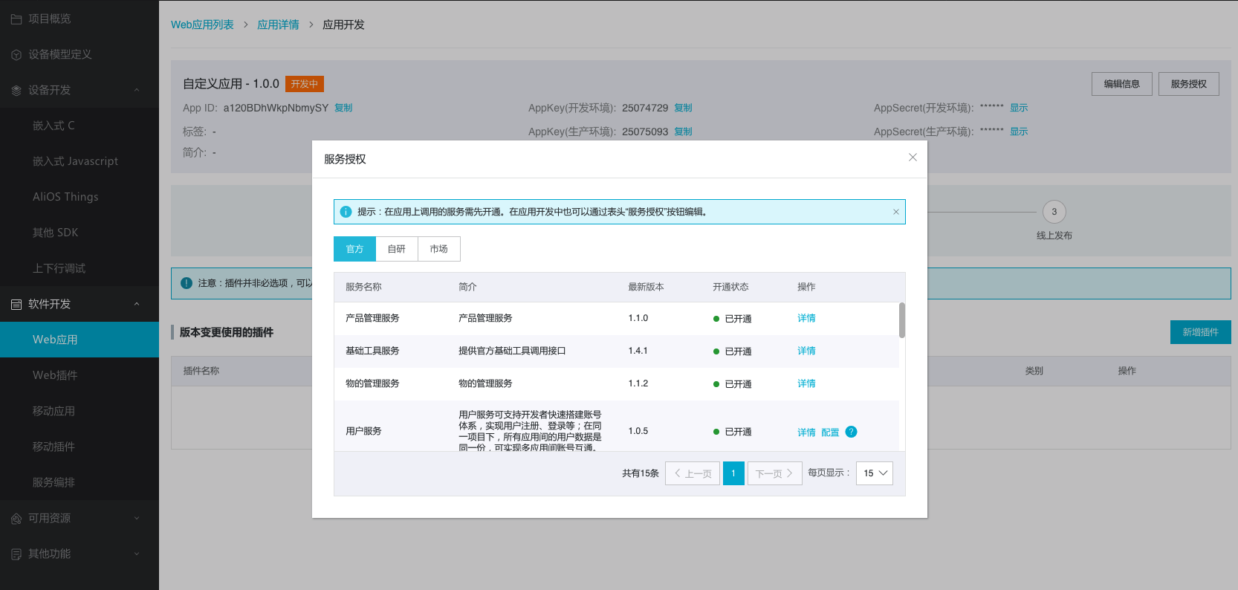Show the AppSecret(生产环境) value
Image resolution: width=1238 pixels, height=590 pixels.
(x=1019, y=132)
